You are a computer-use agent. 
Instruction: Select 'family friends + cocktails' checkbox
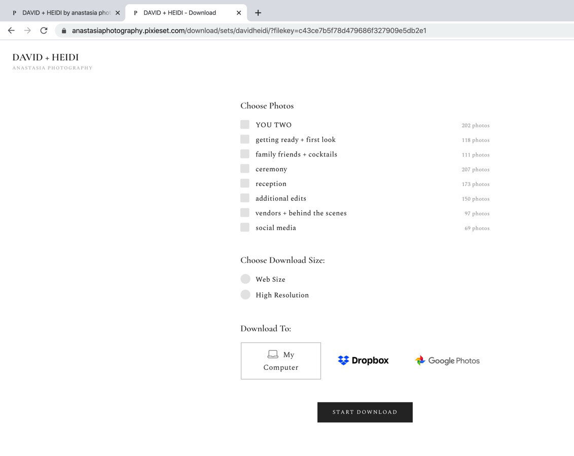pyautogui.click(x=245, y=154)
